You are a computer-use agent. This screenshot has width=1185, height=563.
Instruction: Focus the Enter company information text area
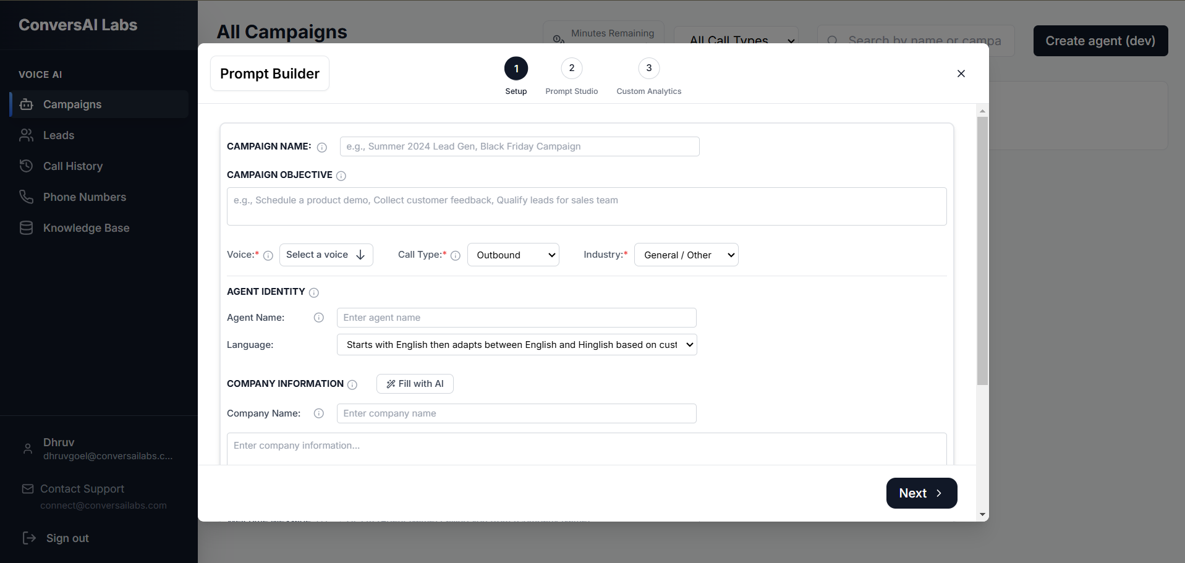tap(587, 449)
